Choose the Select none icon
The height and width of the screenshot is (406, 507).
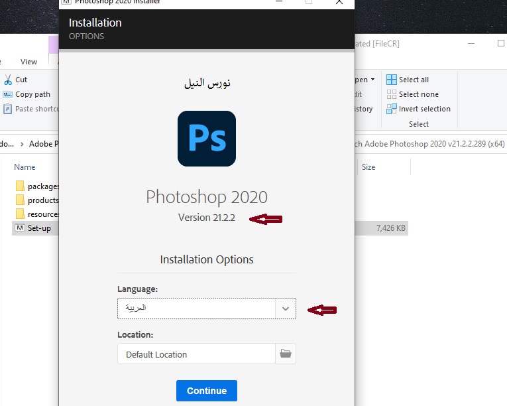(392, 94)
